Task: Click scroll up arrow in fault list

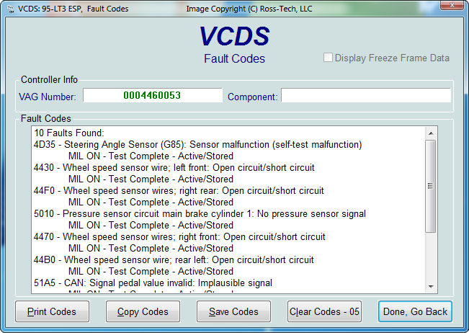Action: (x=431, y=133)
